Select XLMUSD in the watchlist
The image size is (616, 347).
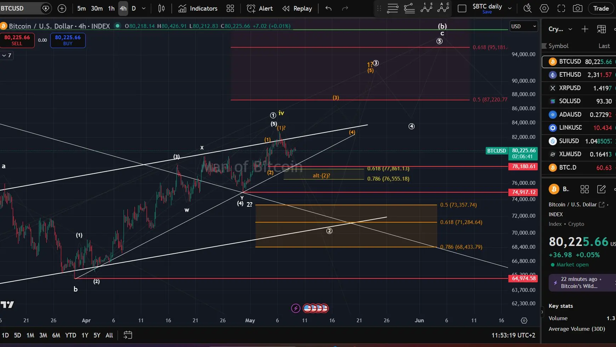coord(579,154)
